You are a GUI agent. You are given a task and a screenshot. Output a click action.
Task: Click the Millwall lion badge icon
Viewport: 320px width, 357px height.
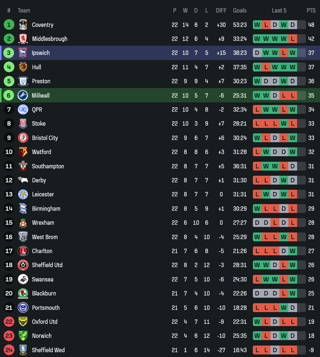click(x=23, y=95)
